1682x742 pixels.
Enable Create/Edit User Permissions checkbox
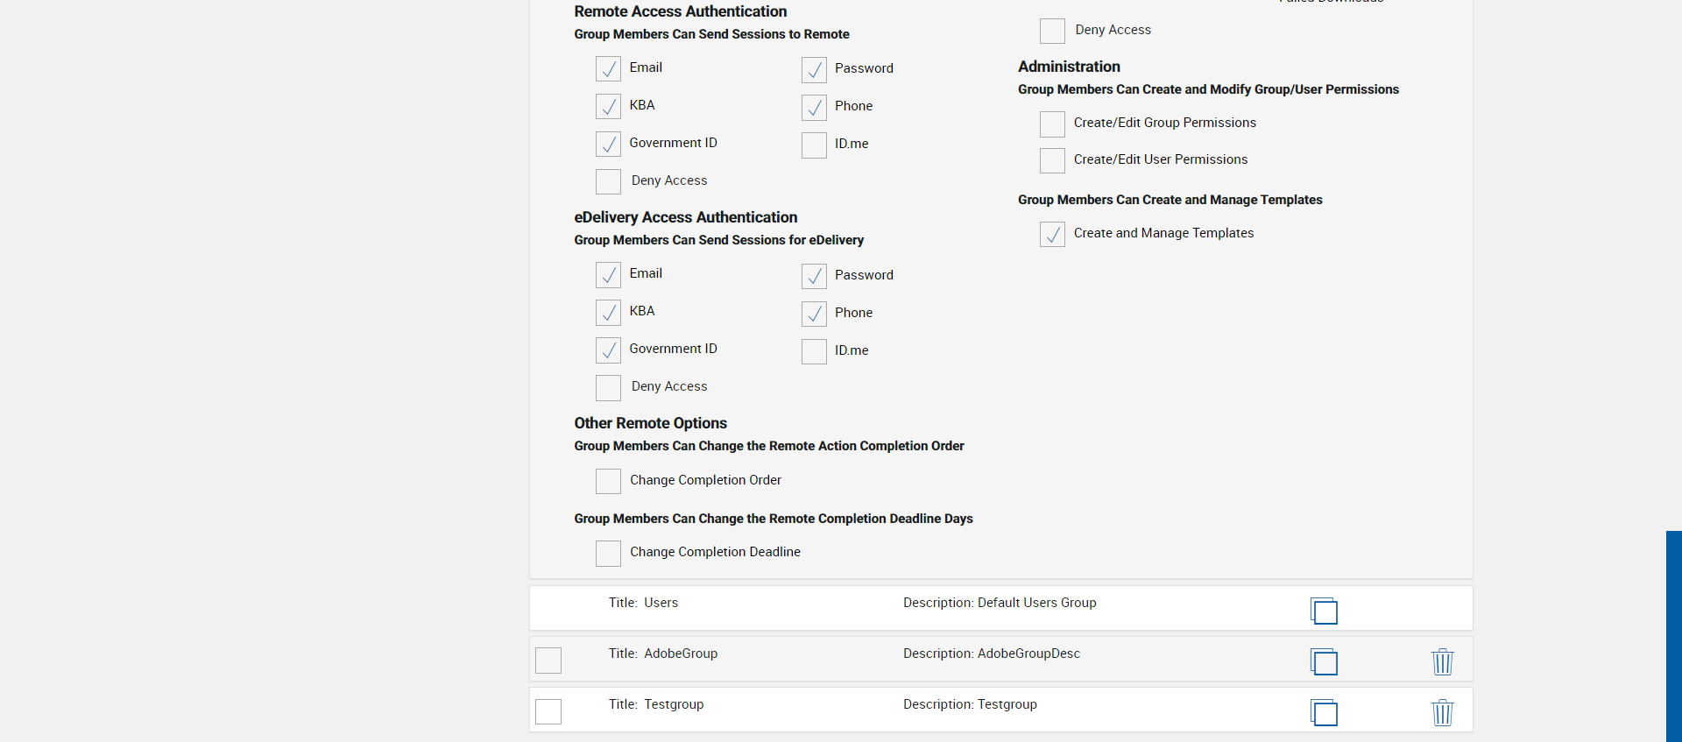pos(1052,160)
